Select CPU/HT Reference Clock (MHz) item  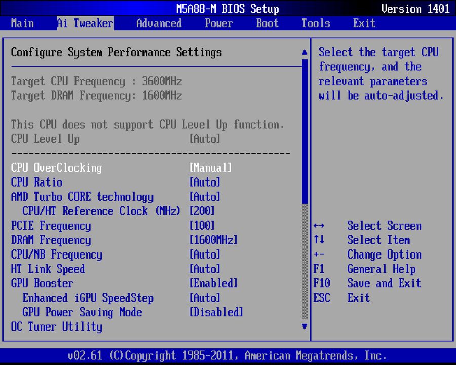coord(101,211)
